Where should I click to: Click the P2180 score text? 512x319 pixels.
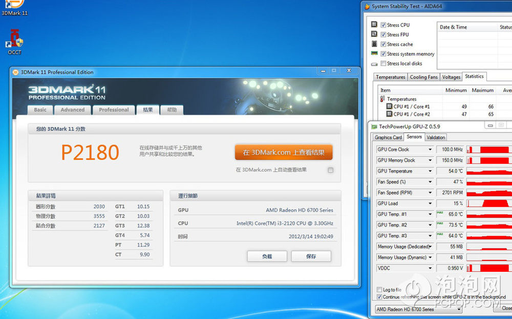(x=90, y=153)
